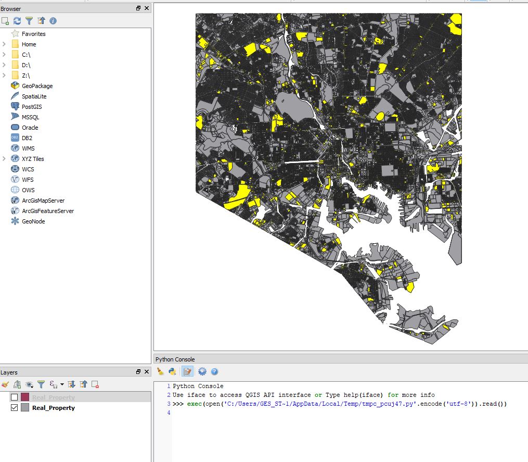The image size is (528, 462).
Task: Click the filter legend by expression icon
Action: [53, 384]
